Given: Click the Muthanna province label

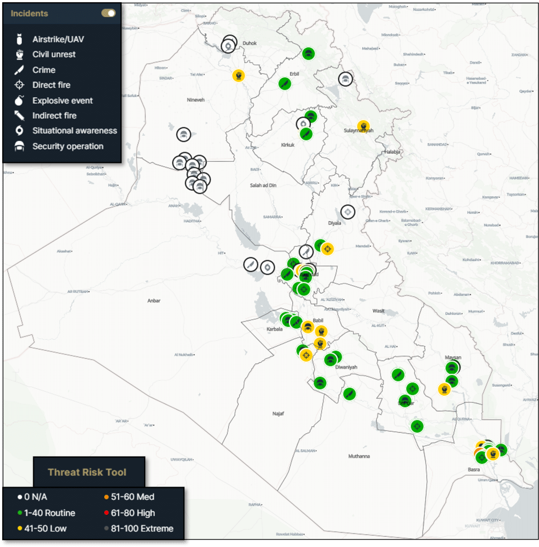Looking at the screenshot, I should coord(358,456).
